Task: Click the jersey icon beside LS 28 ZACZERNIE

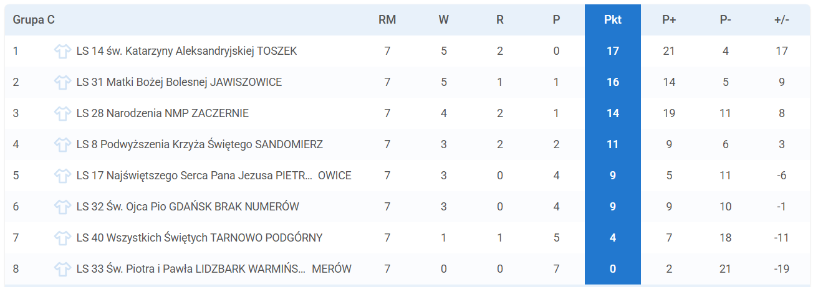Action: (x=62, y=113)
